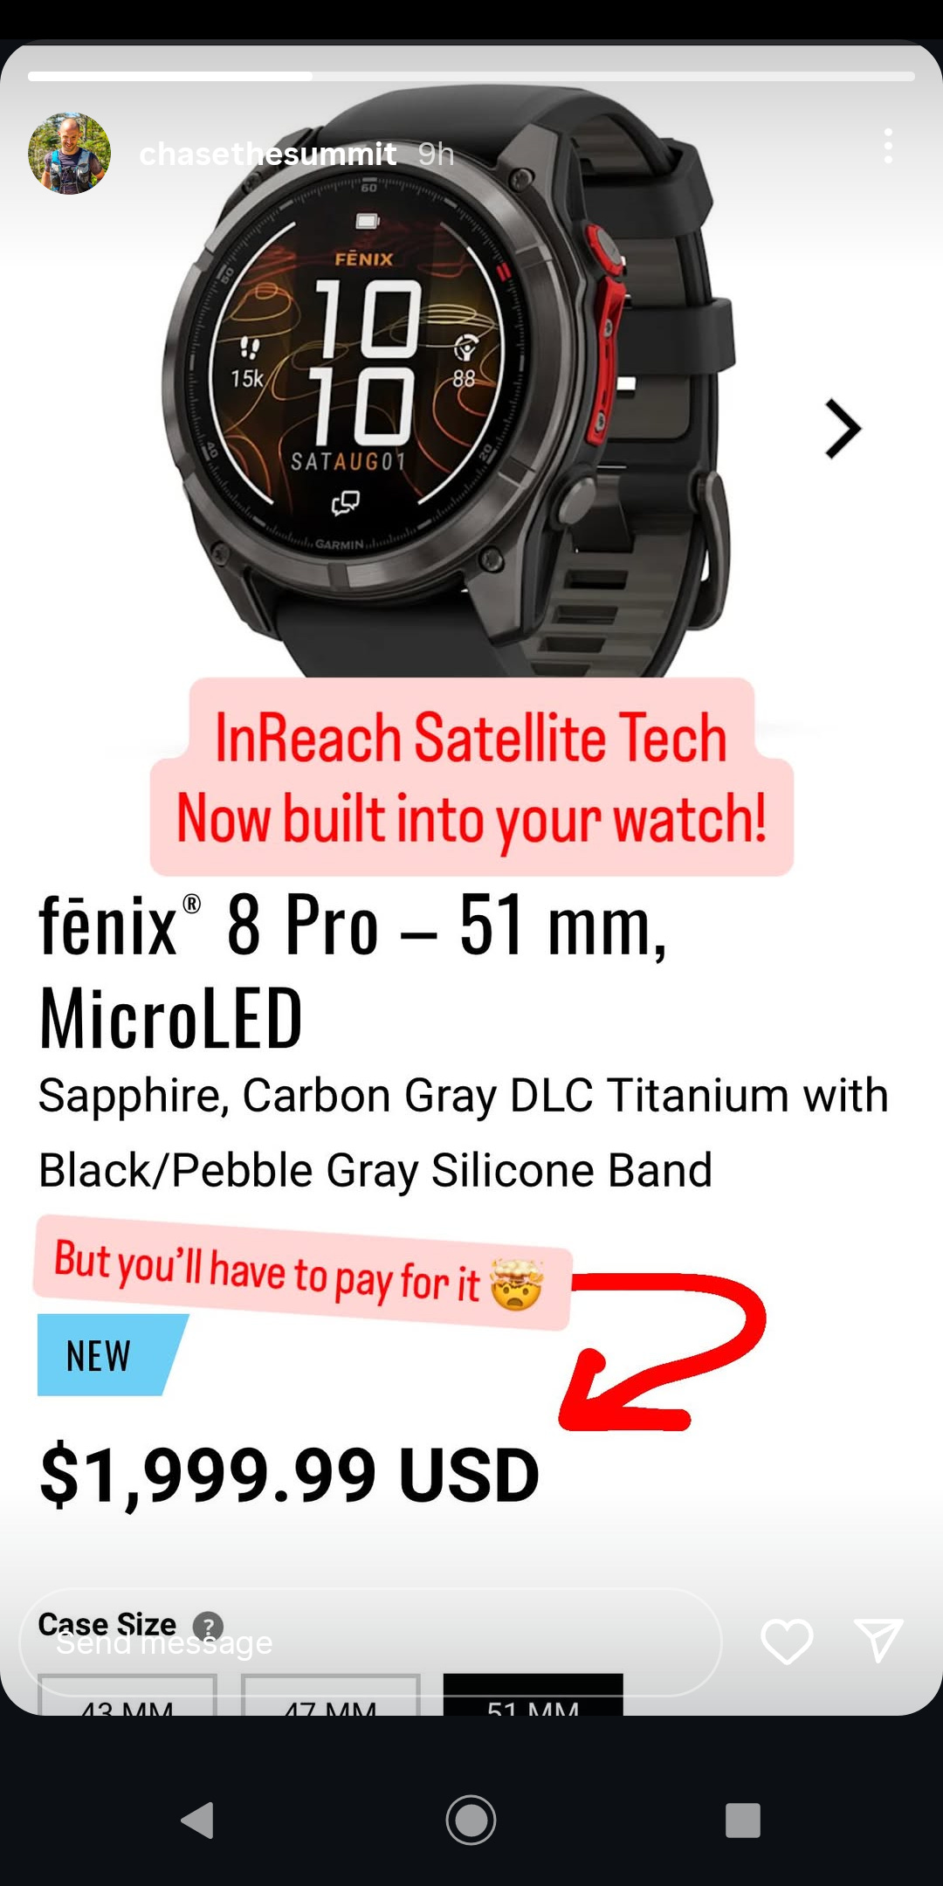Tap the next image chevron arrow

click(843, 429)
